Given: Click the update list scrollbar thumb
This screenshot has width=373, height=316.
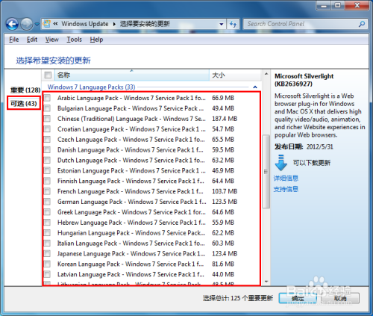Looking at the screenshot, I should [x=266, y=171].
